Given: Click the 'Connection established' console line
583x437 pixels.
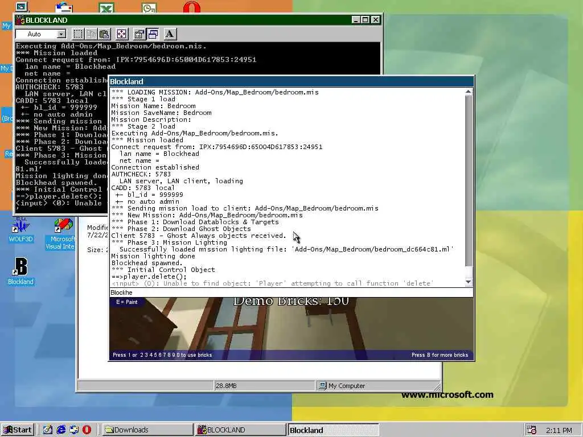Looking at the screenshot, I should point(155,167).
